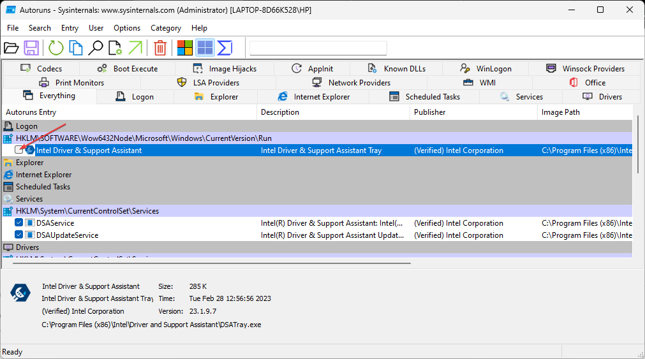Click the horizontal scrollbar of the list
The image size is (645, 359).
pyautogui.click(x=212, y=263)
